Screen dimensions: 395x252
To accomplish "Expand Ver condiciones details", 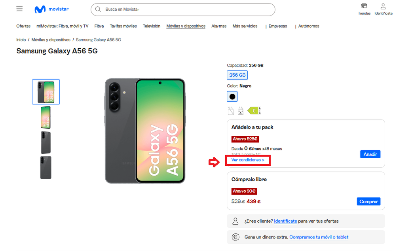I will click(248, 160).
